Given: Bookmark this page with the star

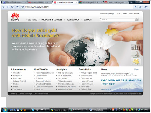Looking at the screenshot, I should click(x=23, y=7).
